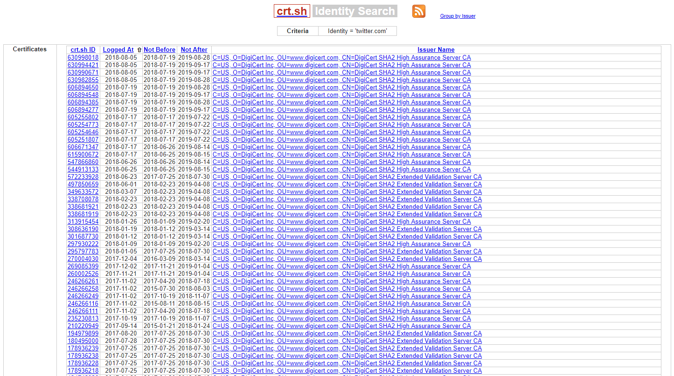The height and width of the screenshot is (376, 674).
Task: Open certificate ID 606894650
Action: click(x=83, y=88)
